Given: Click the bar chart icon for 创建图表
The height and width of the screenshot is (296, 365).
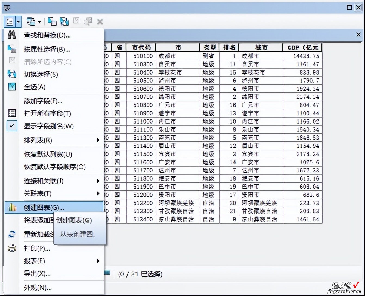Looking at the screenshot, I should 12,207.
